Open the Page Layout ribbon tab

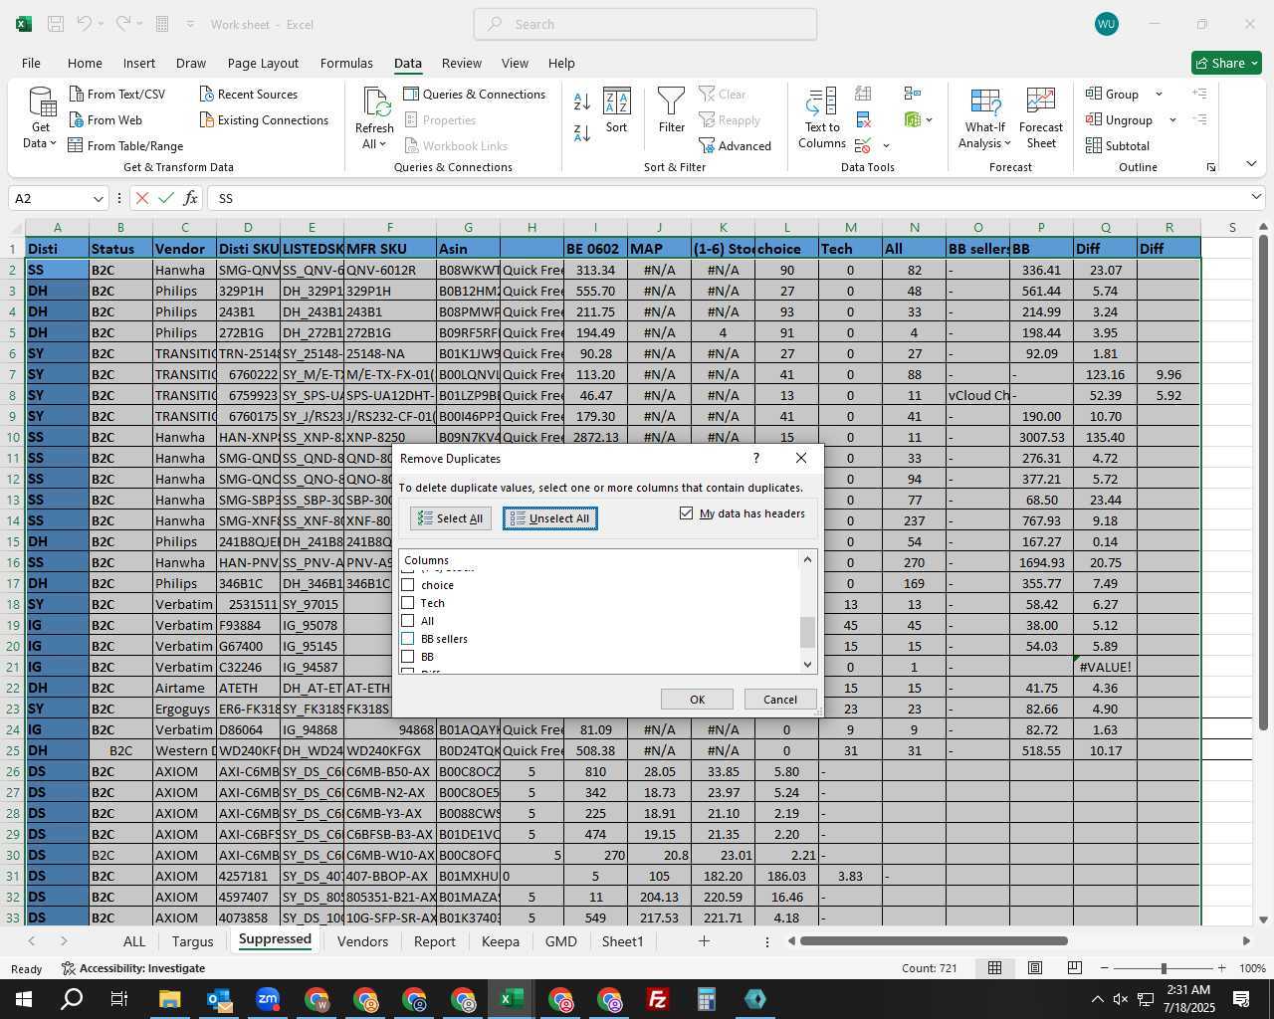[x=263, y=63]
